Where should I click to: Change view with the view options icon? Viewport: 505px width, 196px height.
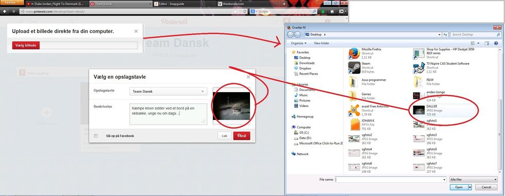pyautogui.click(x=473, y=43)
